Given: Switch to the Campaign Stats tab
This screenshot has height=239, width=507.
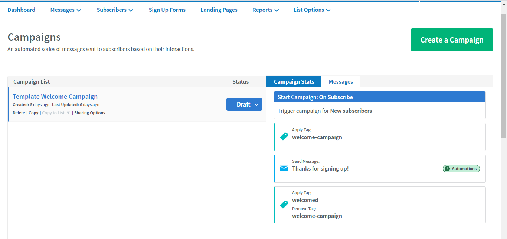Looking at the screenshot, I should pos(294,82).
